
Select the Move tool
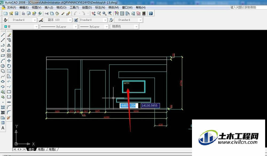pos(9,61)
